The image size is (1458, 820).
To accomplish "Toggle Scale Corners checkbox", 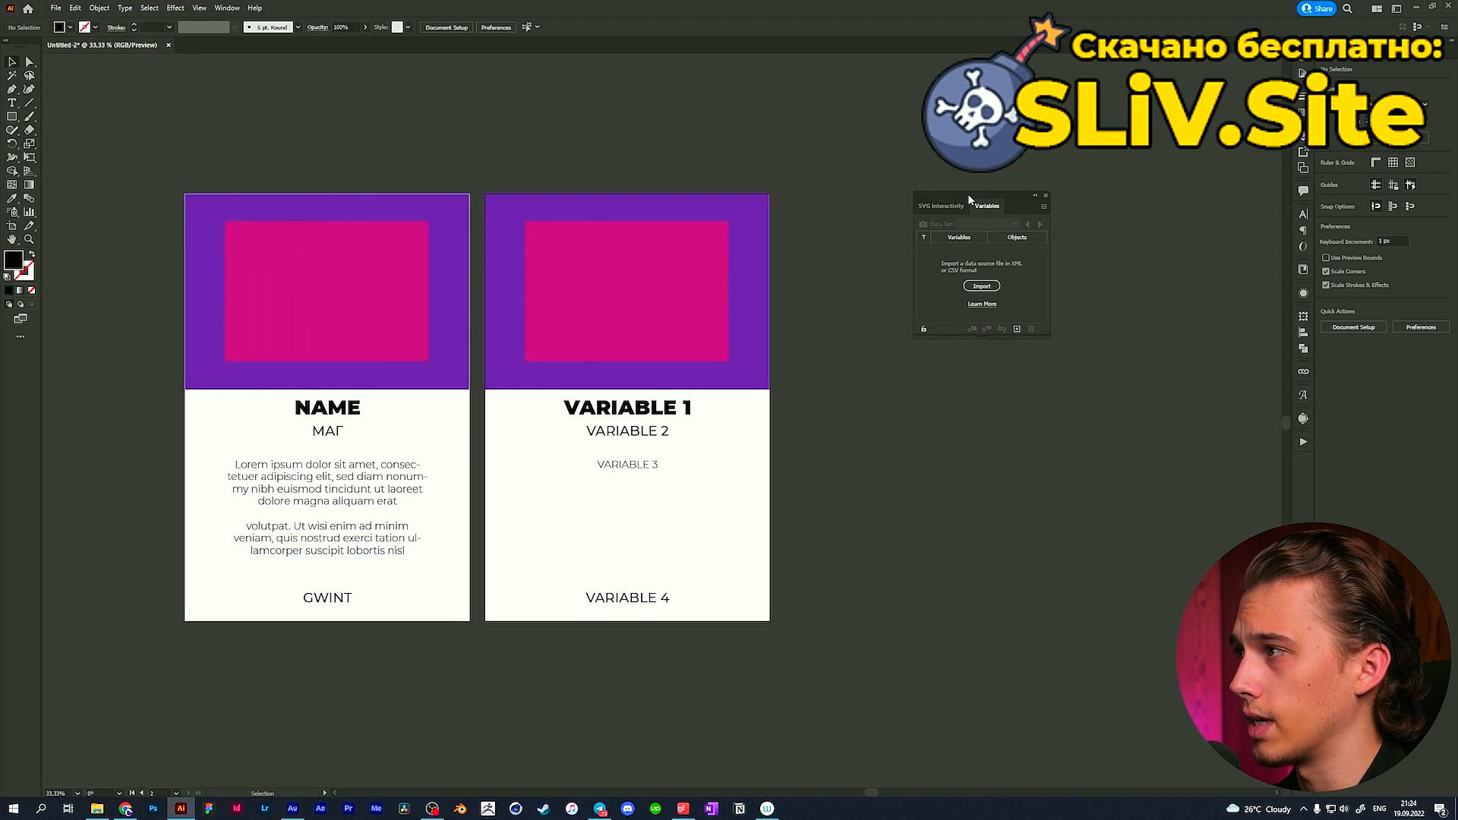I will (x=1326, y=272).
